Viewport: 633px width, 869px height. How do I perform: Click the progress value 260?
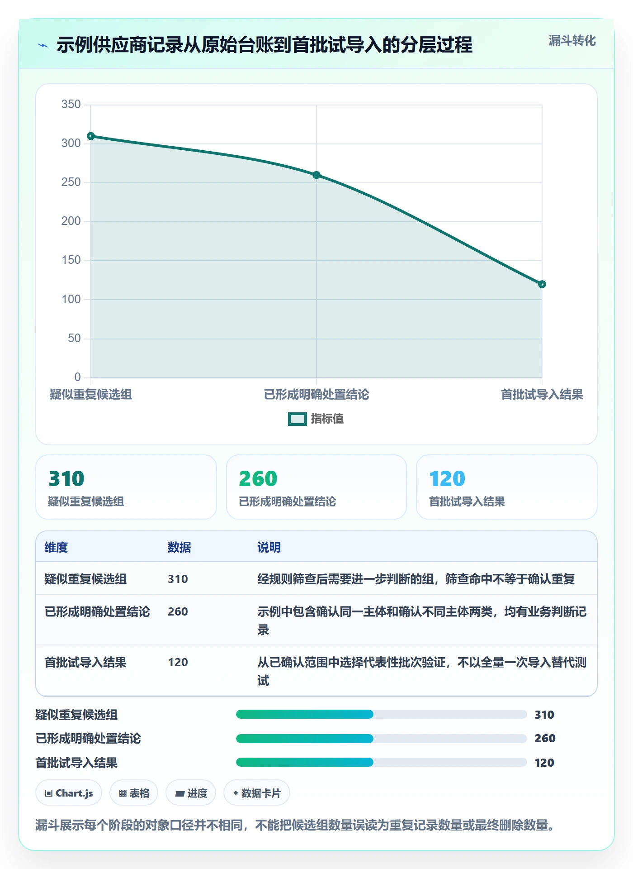[x=545, y=739]
